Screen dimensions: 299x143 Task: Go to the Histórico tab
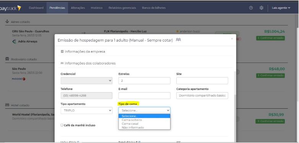click(x=96, y=8)
